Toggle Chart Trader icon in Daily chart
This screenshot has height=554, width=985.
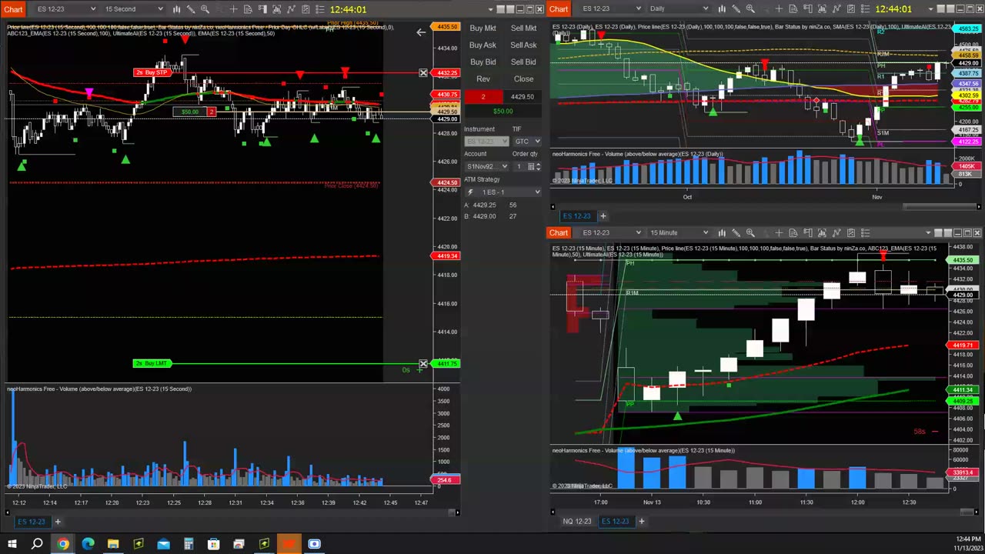(808, 8)
